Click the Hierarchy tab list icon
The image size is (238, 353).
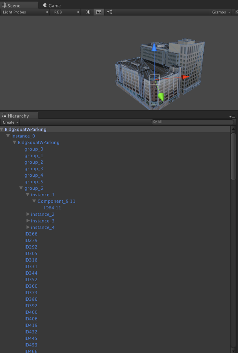pyautogui.click(x=4, y=116)
